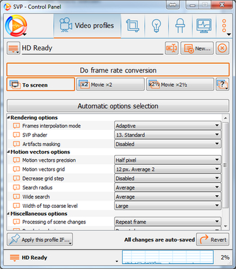The image size is (236, 269).
Task: Select the Movie ×2 frame rate mode
Action: 110,84
